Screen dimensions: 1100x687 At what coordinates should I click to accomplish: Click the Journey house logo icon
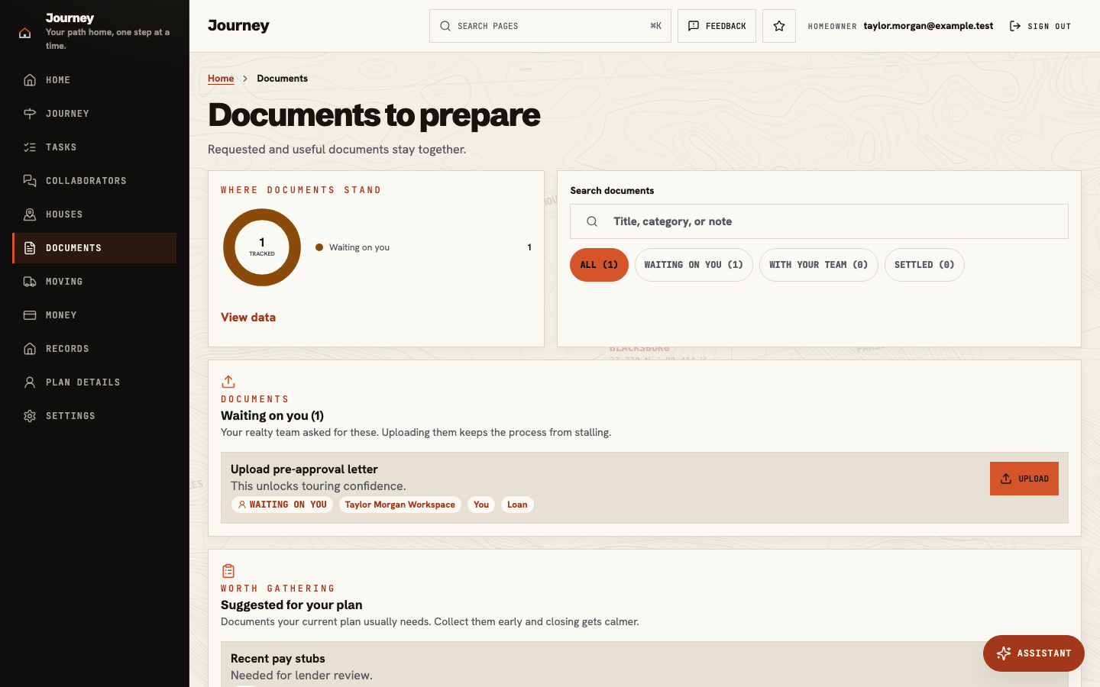[x=25, y=33]
